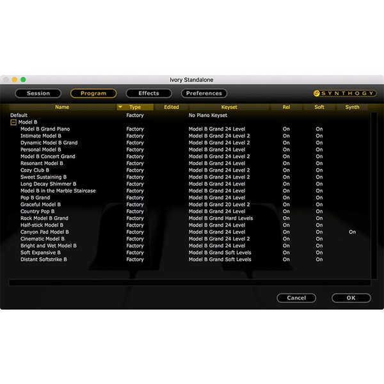384x384 pixels.
Task: Click Soft On value for Pop B Grand
Action: [x=319, y=198]
